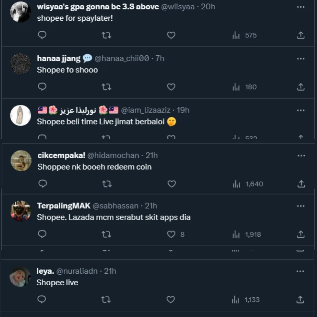317x317 pixels.
Task: Like wisyaa's 'shopee for spaylater!' tweet
Action: (x=171, y=35)
